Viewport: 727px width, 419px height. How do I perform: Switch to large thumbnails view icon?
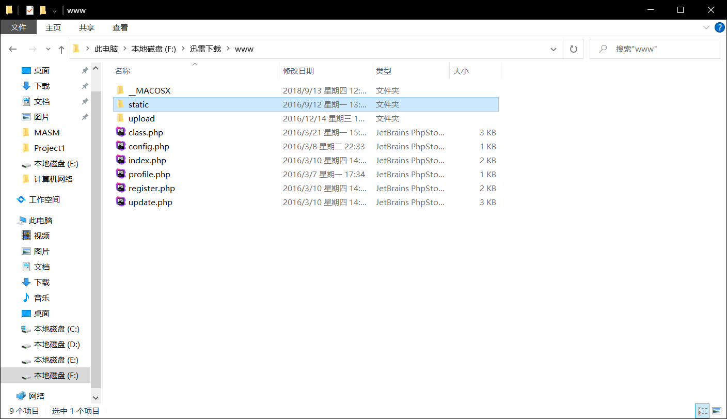[x=717, y=411]
